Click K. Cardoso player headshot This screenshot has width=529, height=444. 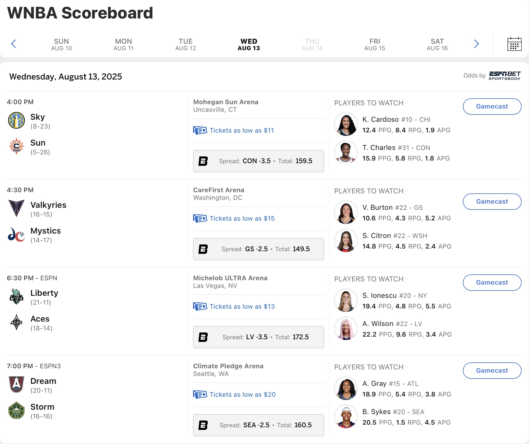tap(346, 124)
